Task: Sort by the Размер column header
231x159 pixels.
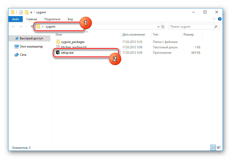Action: tap(188, 35)
